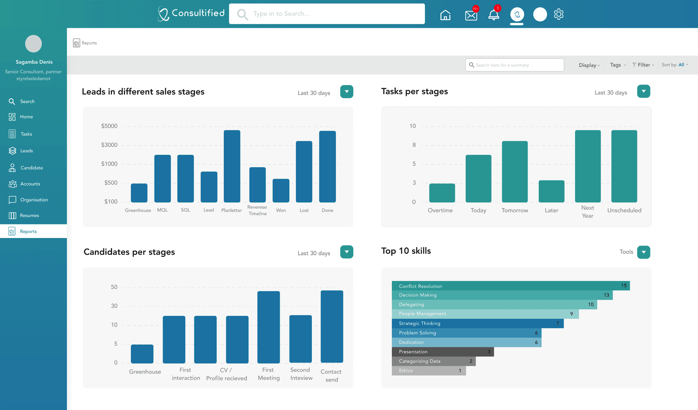Open the notifications bell icon
Image resolution: width=698 pixels, height=410 pixels.
pyautogui.click(x=494, y=15)
